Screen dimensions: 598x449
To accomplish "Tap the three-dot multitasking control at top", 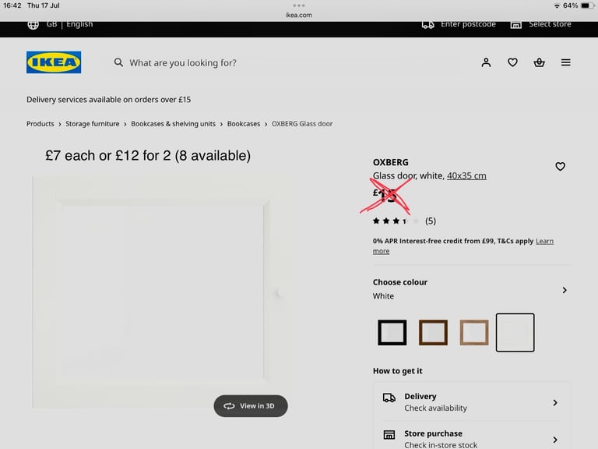I will [x=299, y=5].
